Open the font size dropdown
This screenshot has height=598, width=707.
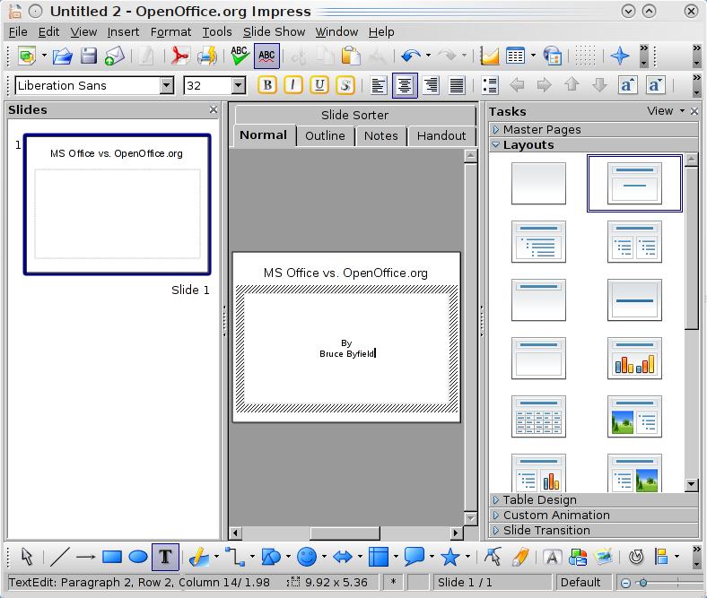239,85
